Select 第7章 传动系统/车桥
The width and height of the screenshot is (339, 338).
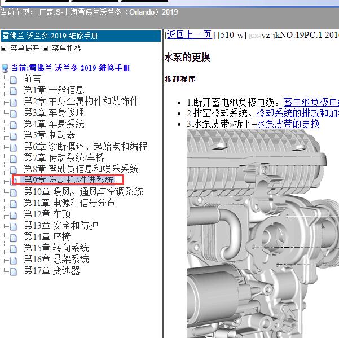tap(64, 157)
